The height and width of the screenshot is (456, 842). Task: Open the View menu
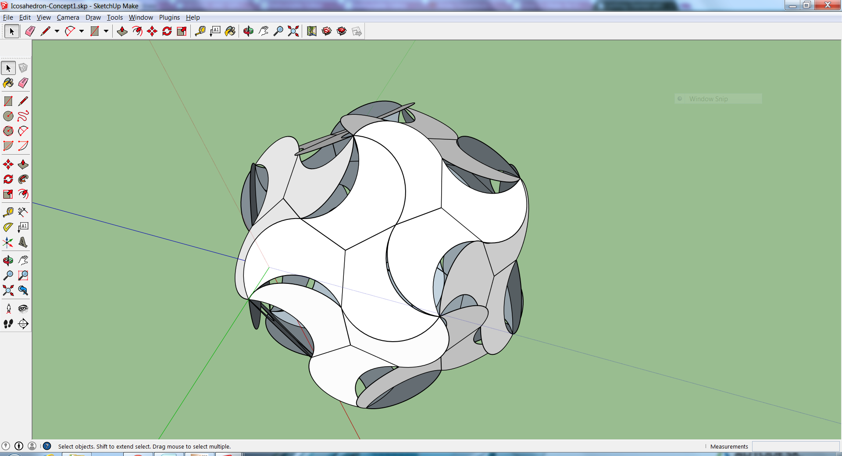[x=44, y=18]
